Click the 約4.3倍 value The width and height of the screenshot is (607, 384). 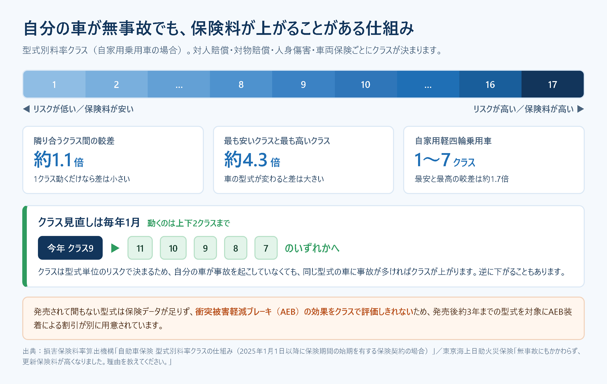pyautogui.click(x=252, y=159)
